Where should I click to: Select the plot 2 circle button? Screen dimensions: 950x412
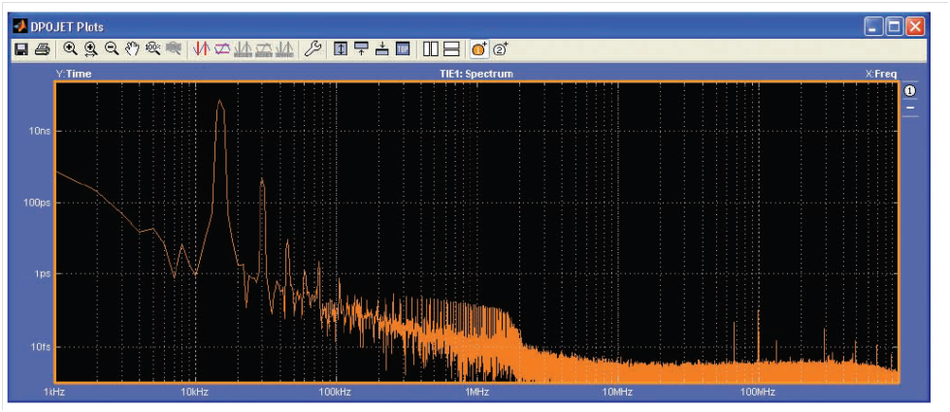point(501,48)
